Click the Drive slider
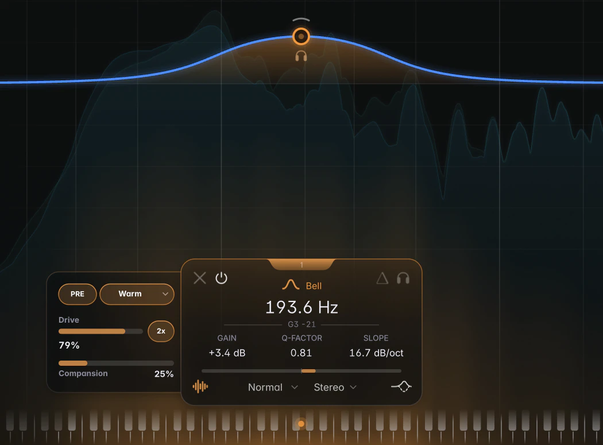Viewport: 603px width, 445px height. pyautogui.click(x=100, y=331)
